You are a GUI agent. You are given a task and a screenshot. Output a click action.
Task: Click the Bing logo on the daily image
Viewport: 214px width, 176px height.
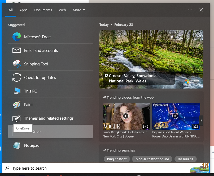(192, 81)
